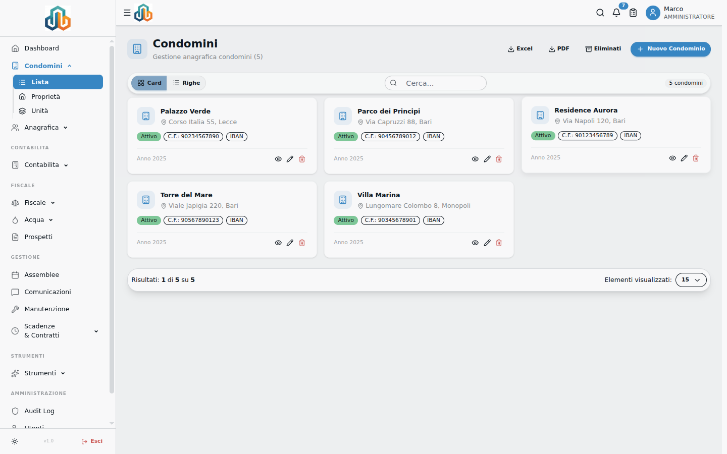The image size is (727, 454).
Task: Delete Palazzo Verde condominio
Action: (302, 159)
